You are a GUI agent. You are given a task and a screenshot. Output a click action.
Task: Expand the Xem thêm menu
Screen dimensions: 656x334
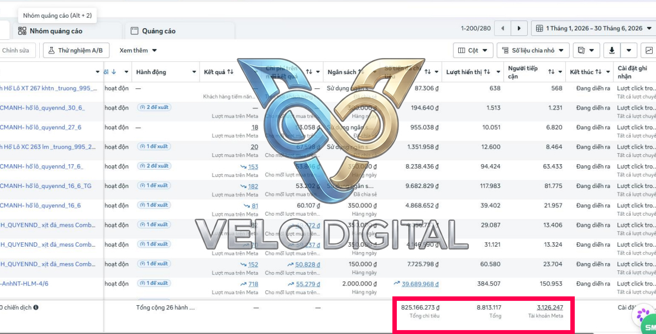138,50
